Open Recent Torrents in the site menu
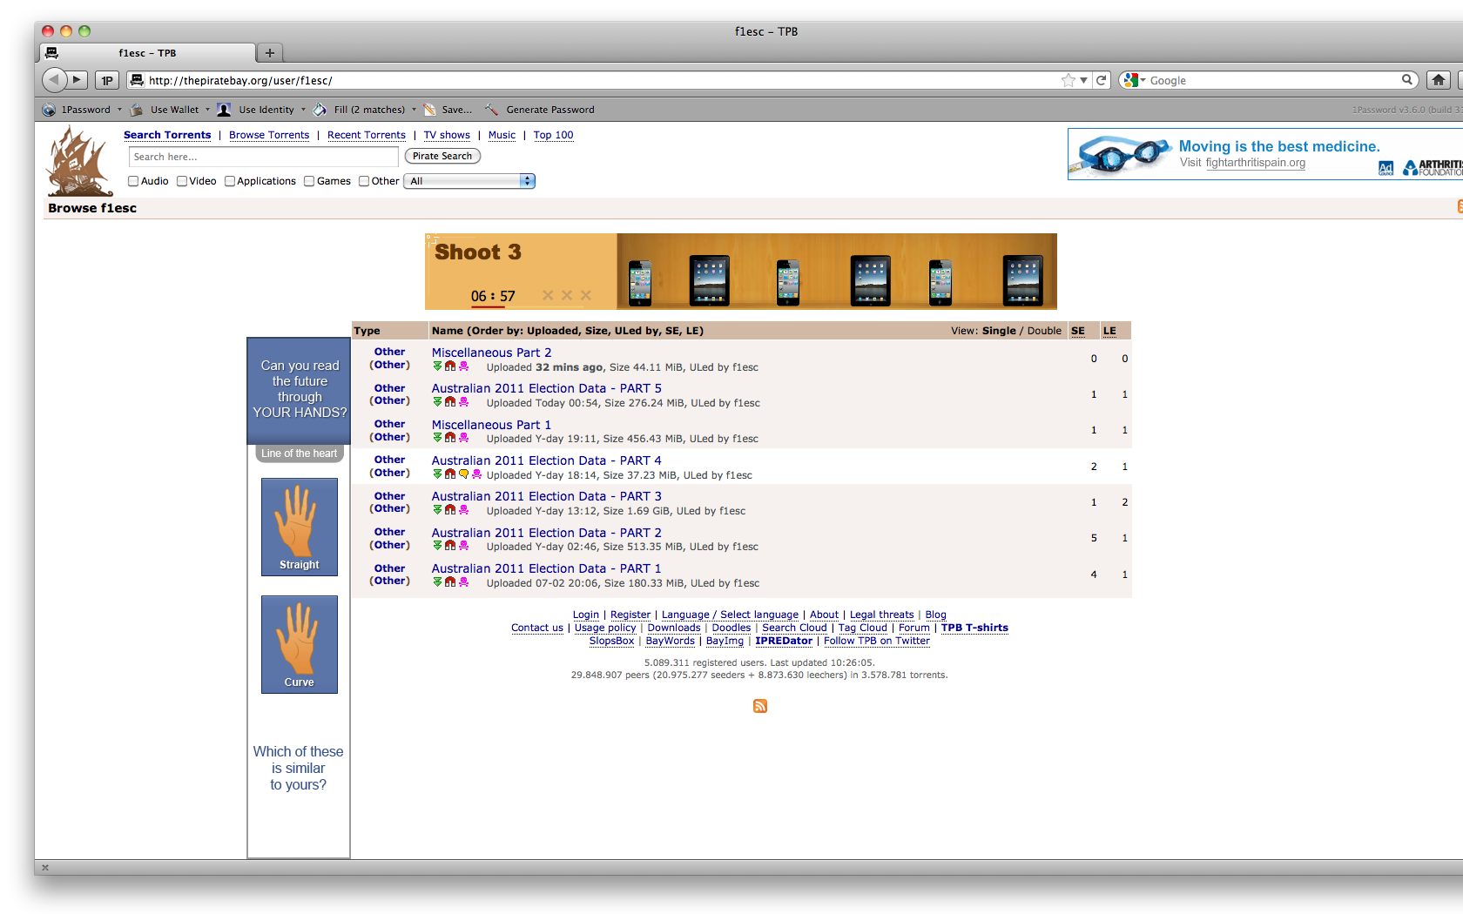Viewport: 1463px width, 914px height. click(x=367, y=135)
